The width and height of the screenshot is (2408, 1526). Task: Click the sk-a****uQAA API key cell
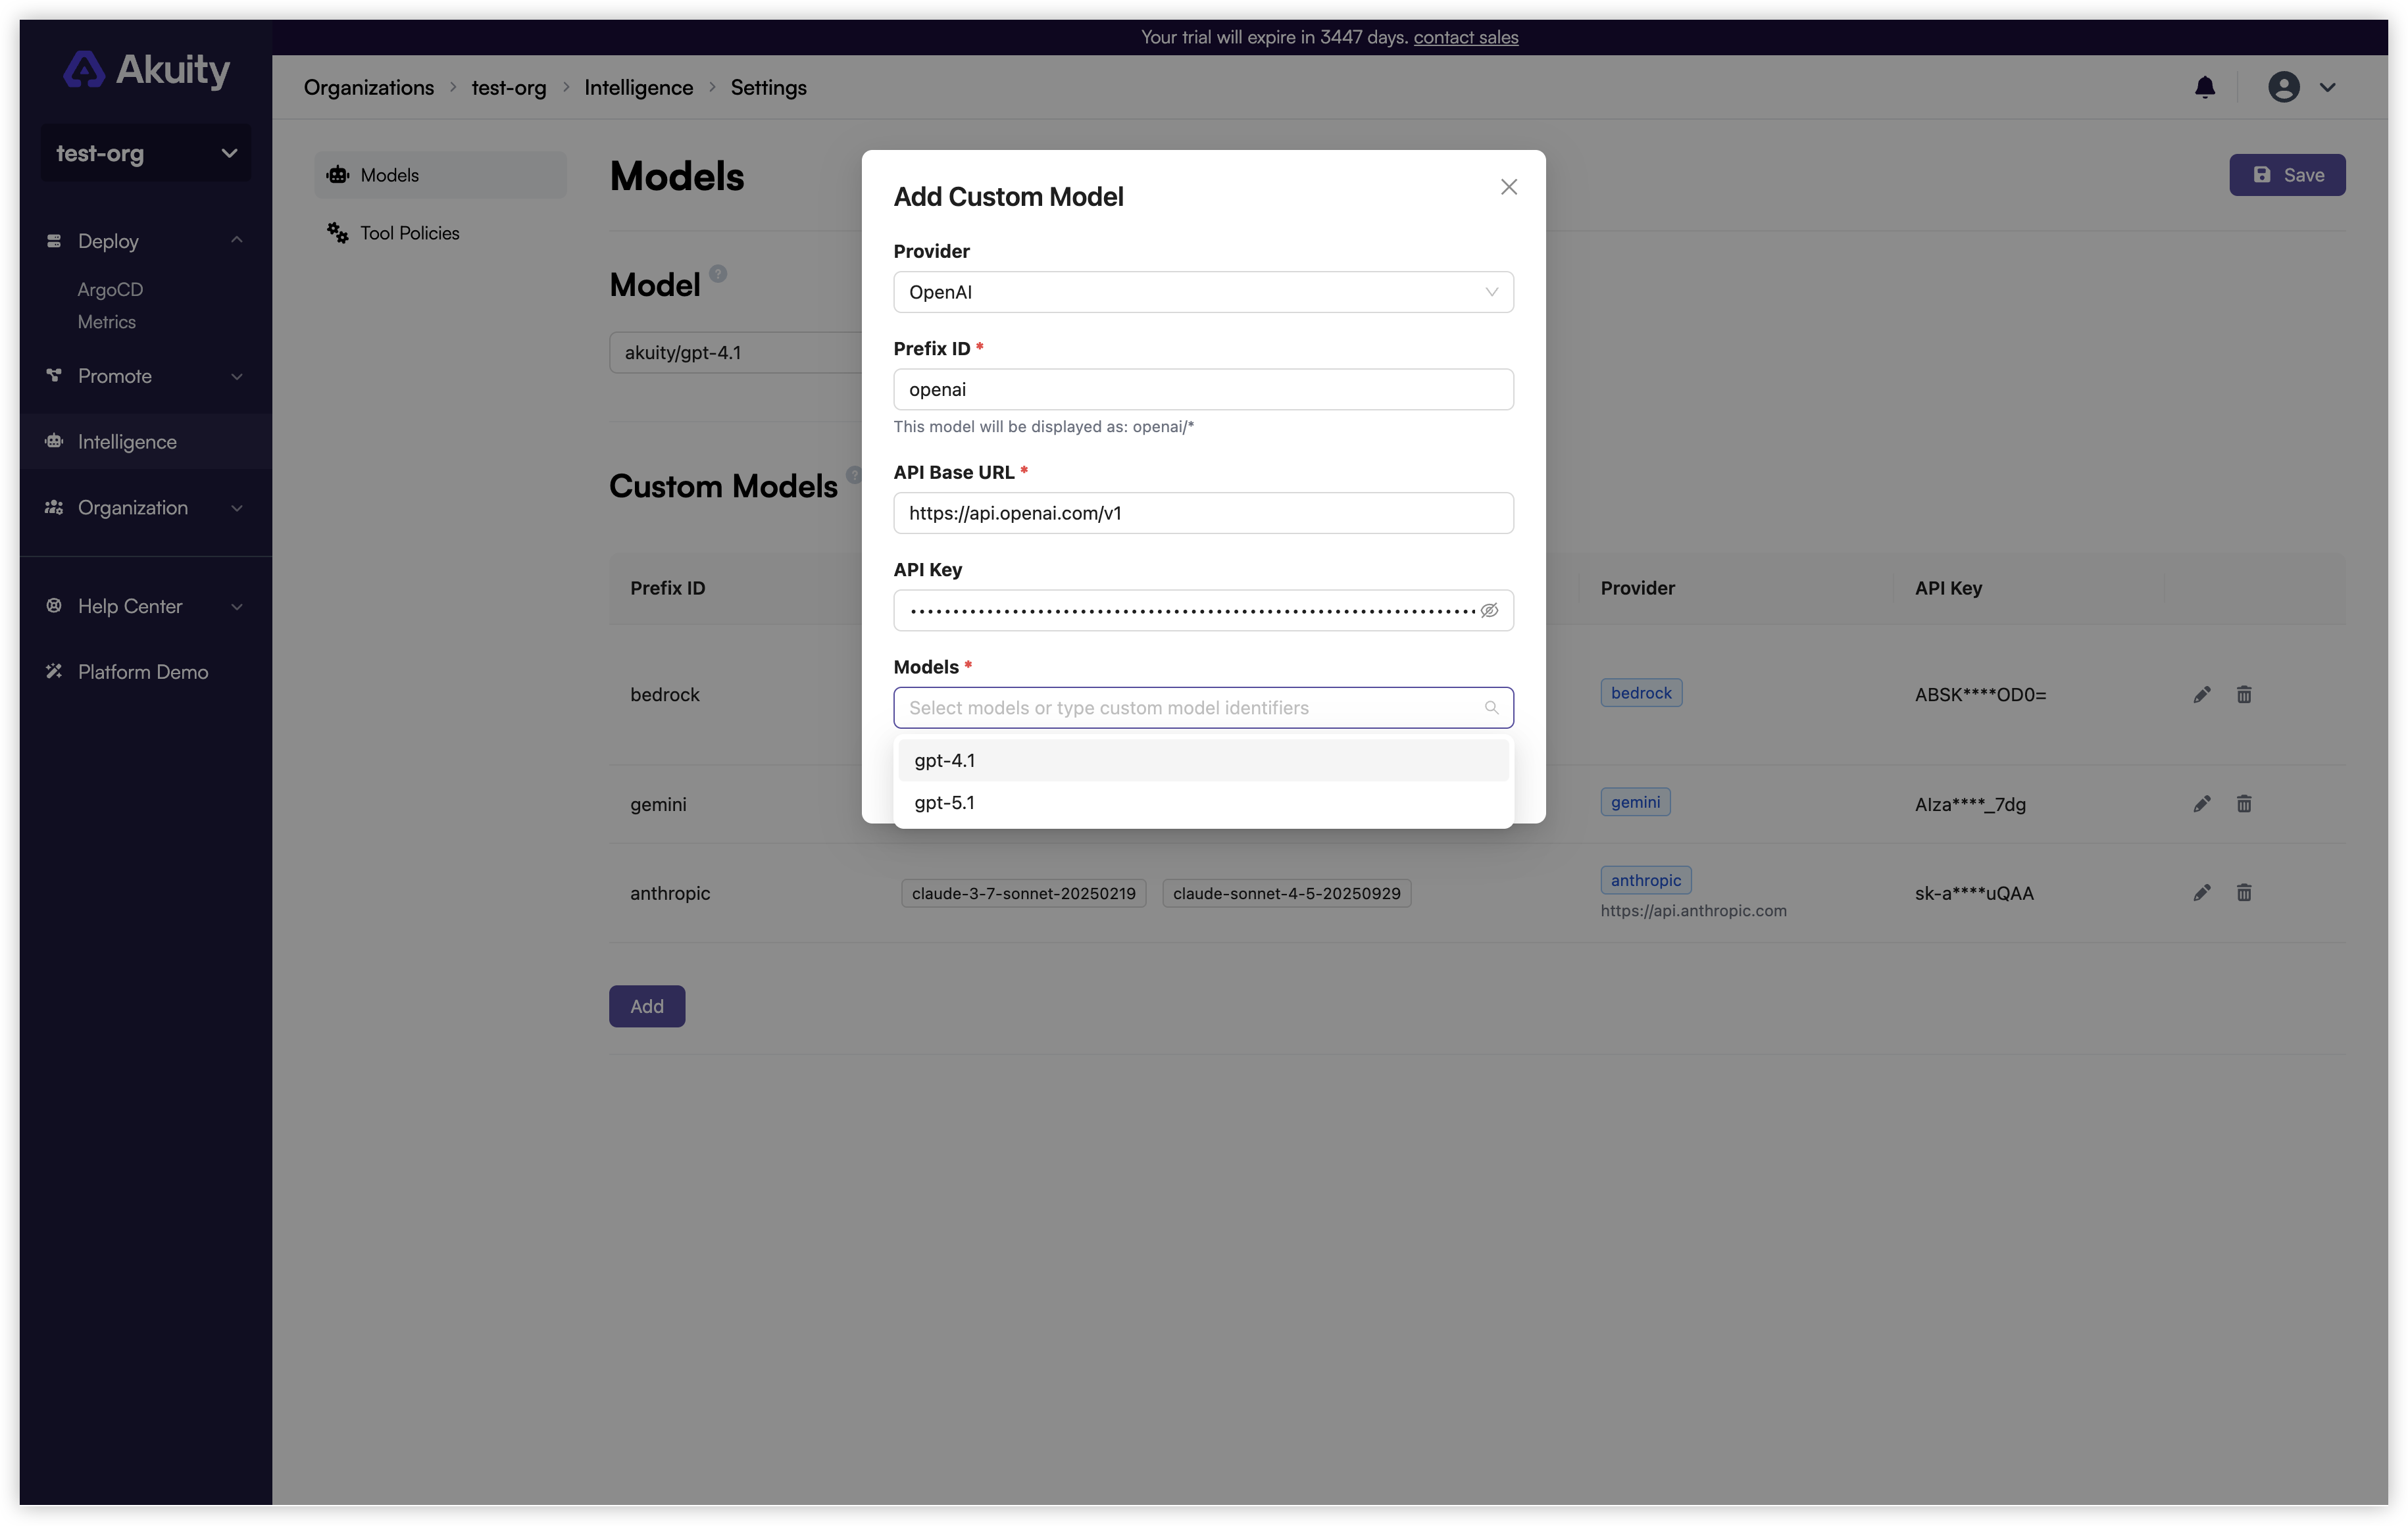1974,893
